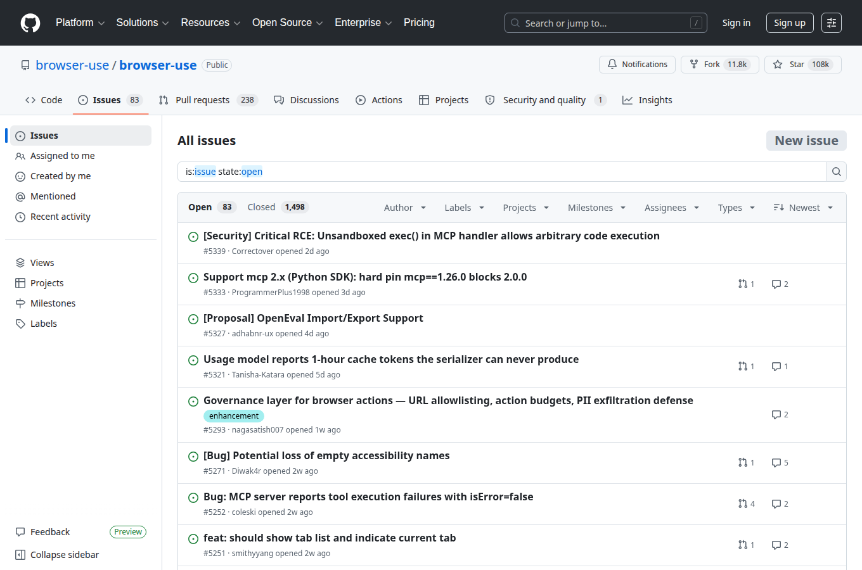Viewport: 862px width, 570px height.
Task: Open comments on Governance layer issue #5293
Action: point(780,415)
